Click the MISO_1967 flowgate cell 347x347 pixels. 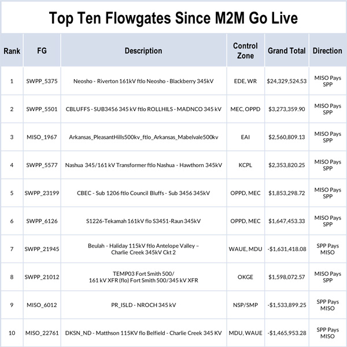[40, 137]
